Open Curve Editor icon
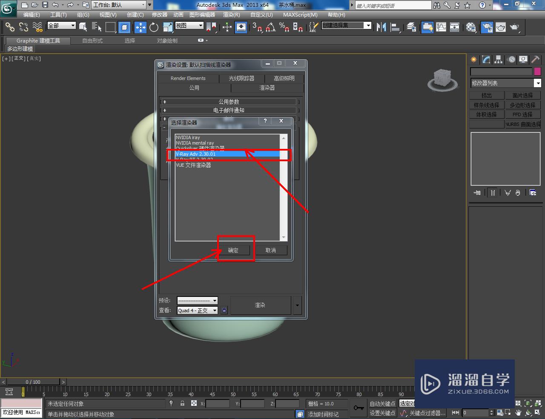Viewport: 545px width, 419px height. tap(441, 27)
